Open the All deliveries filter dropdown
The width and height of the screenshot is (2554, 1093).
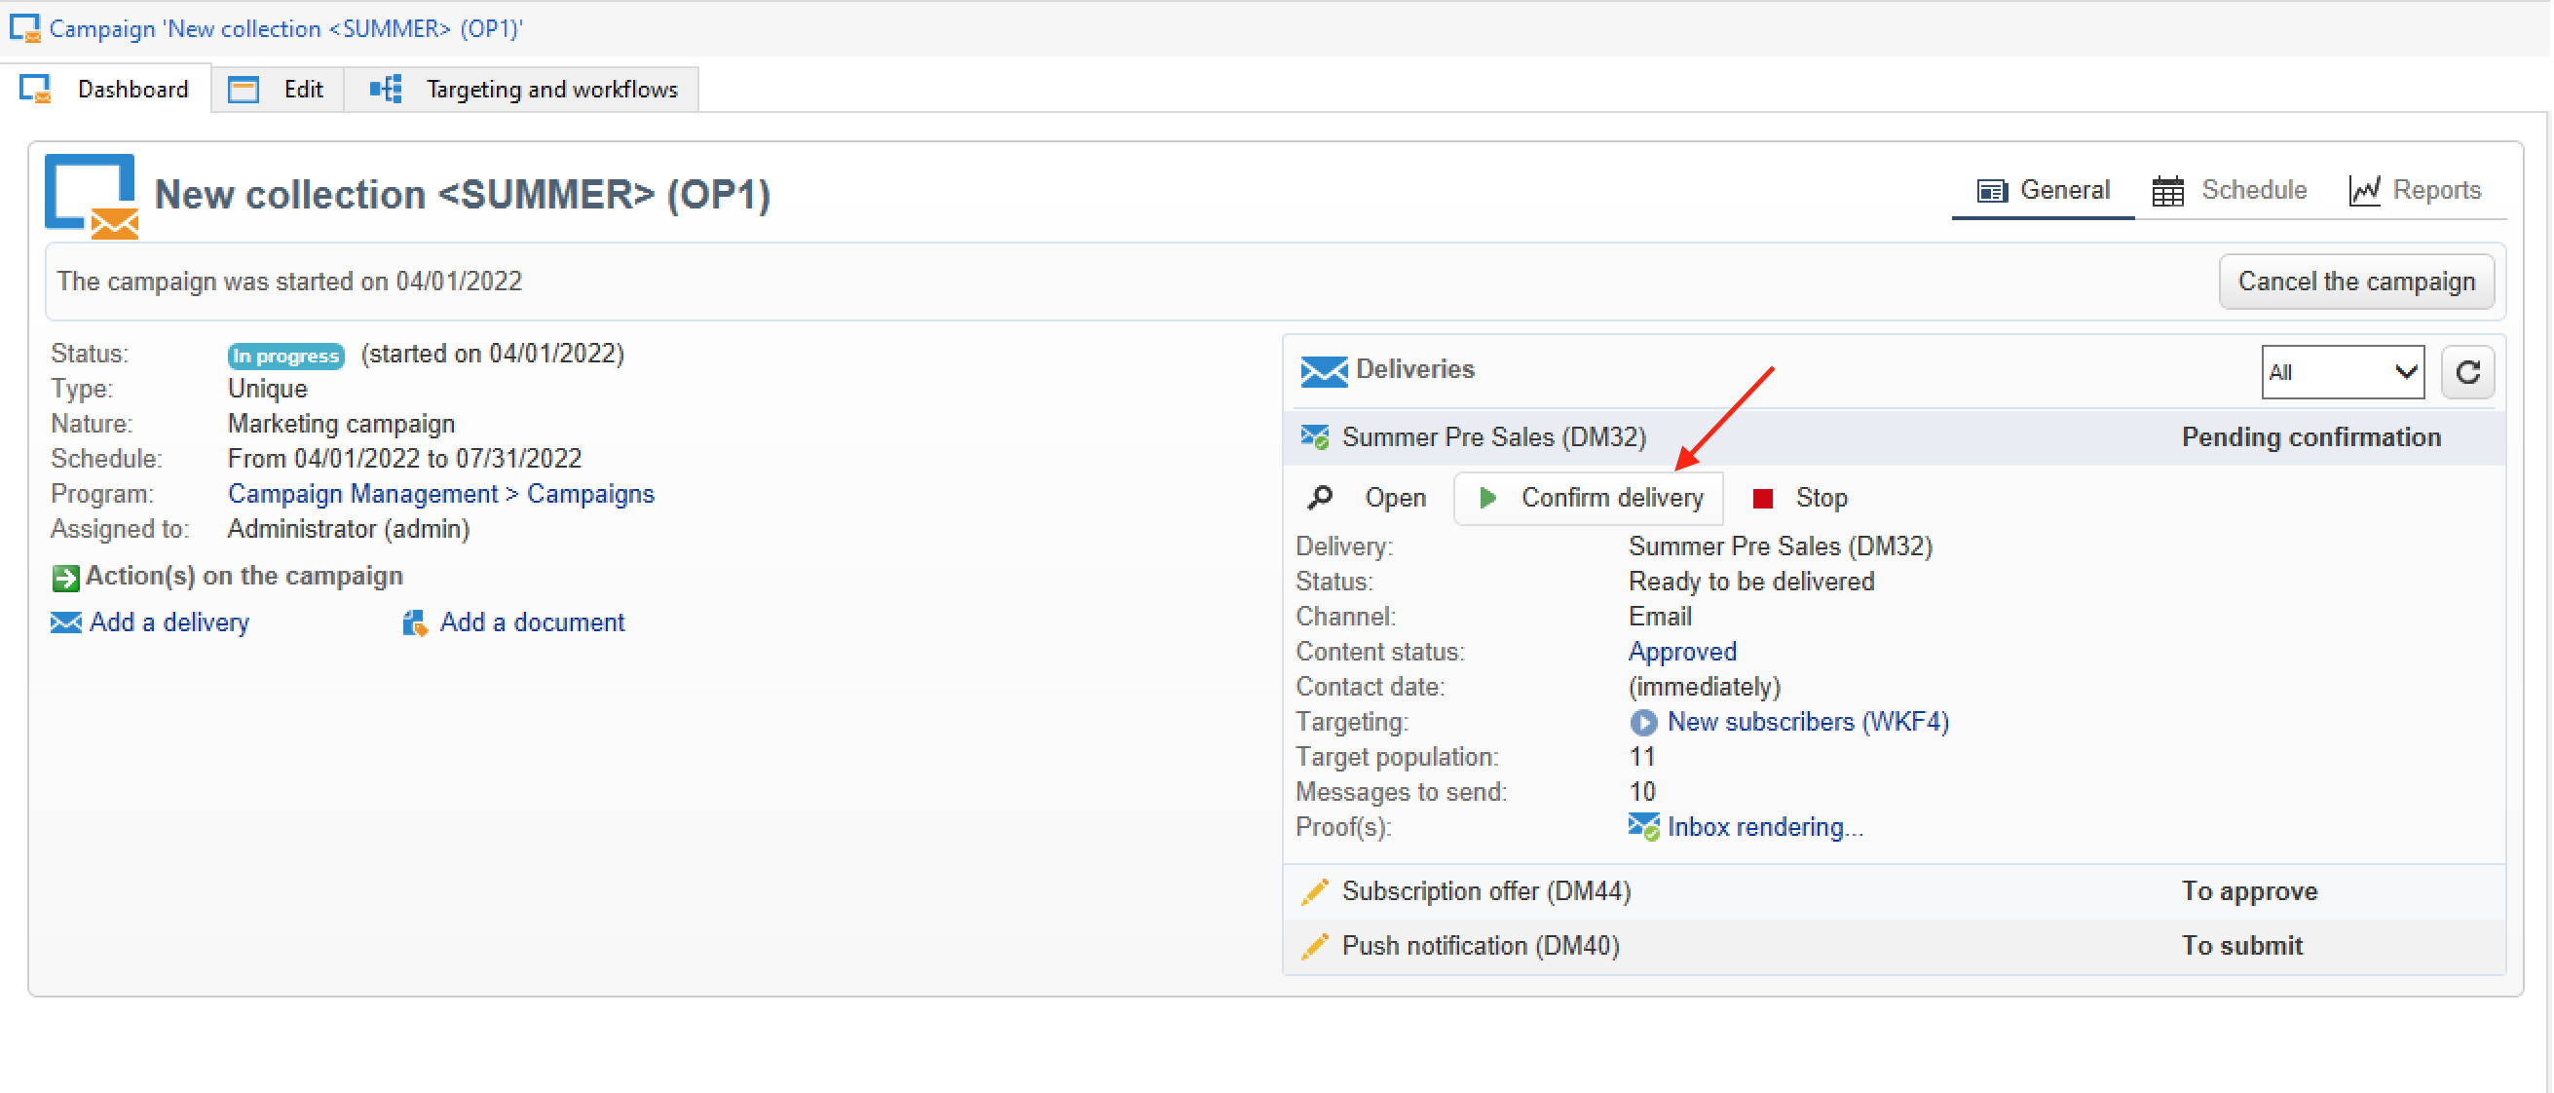coord(2342,372)
